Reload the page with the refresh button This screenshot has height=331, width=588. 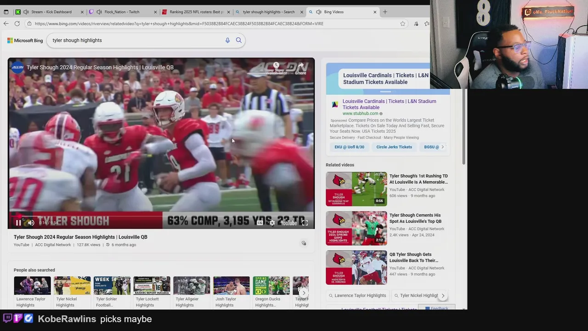17,23
